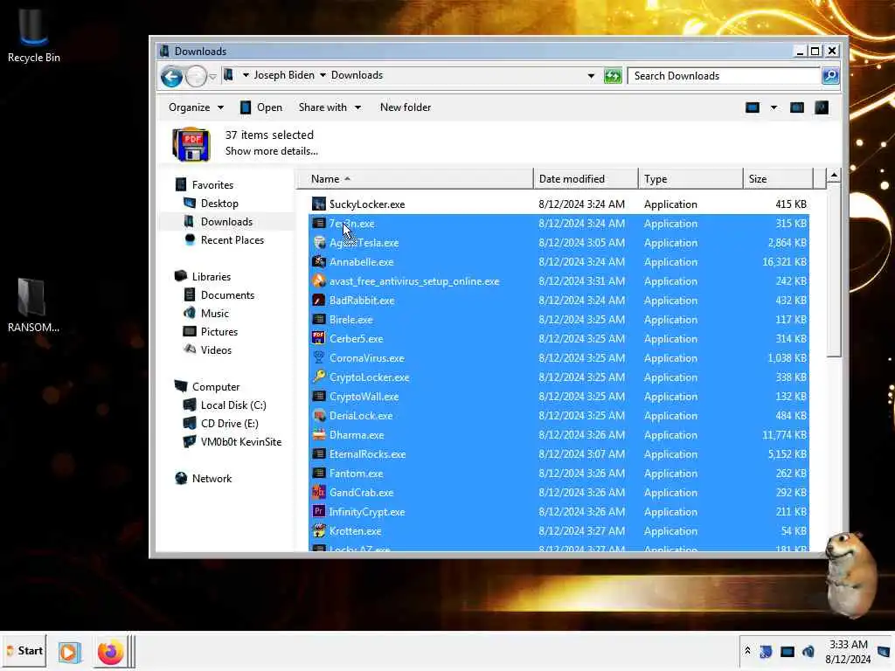Open Recent Places in the navigation pane
The height and width of the screenshot is (671, 895).
(232, 240)
